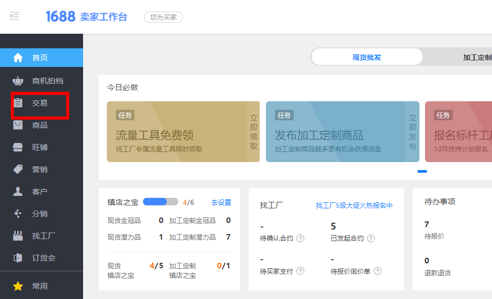Click the 分销 distribution icon
492x299 pixels.
pos(19,213)
